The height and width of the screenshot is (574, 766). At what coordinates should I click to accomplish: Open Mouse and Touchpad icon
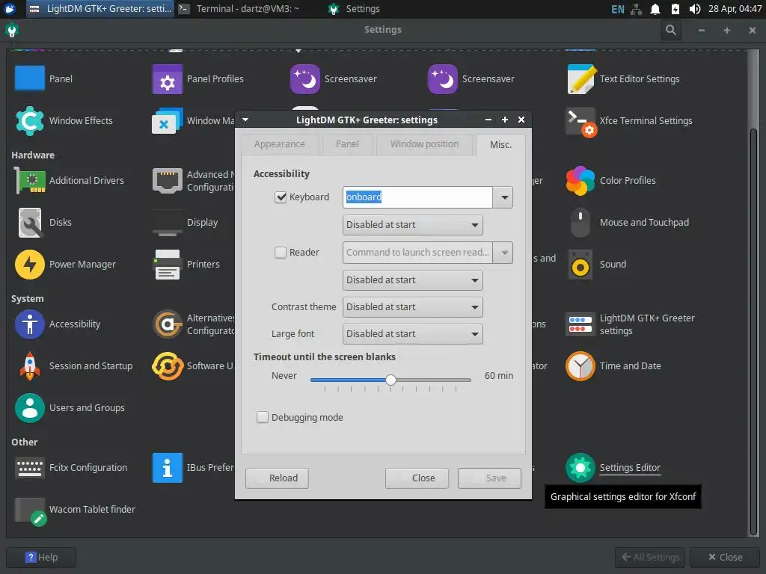[x=580, y=223]
